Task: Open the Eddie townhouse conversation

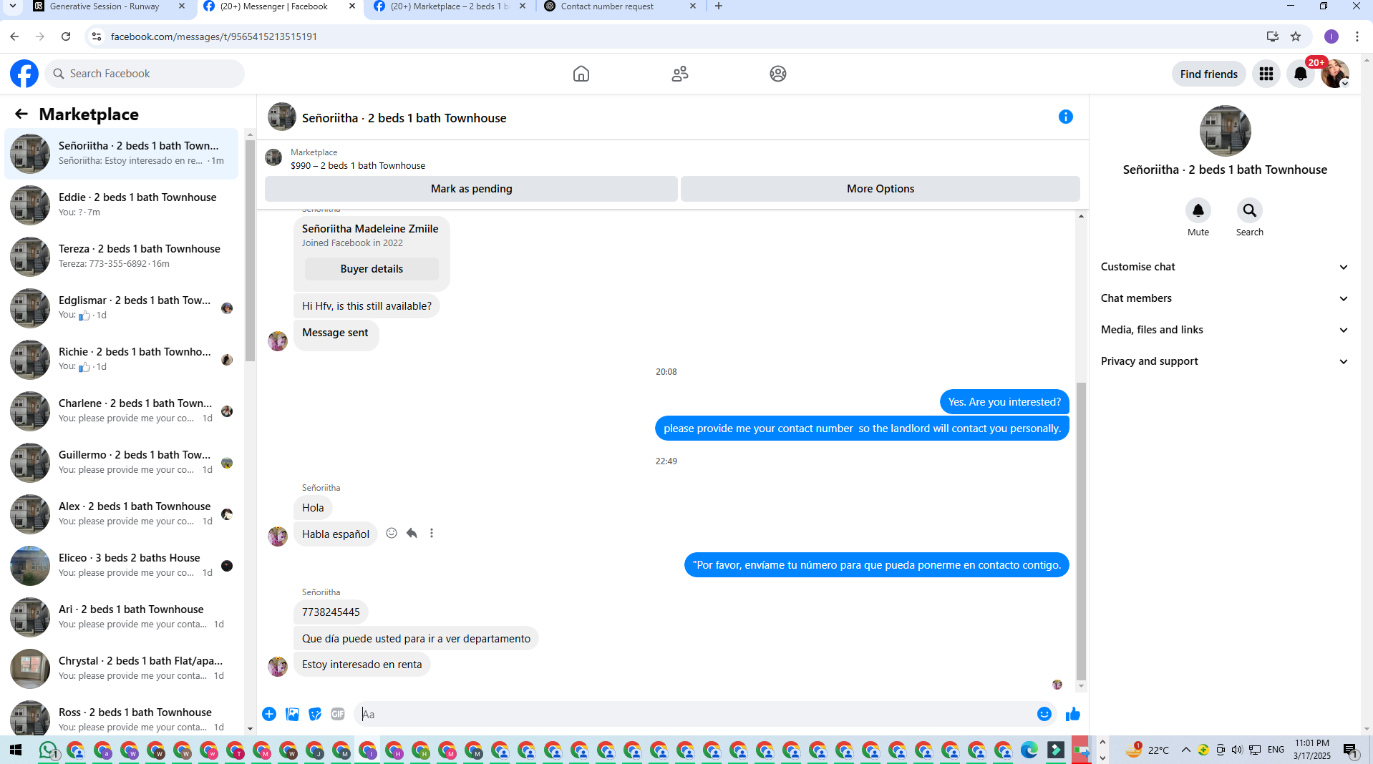Action: point(122,205)
